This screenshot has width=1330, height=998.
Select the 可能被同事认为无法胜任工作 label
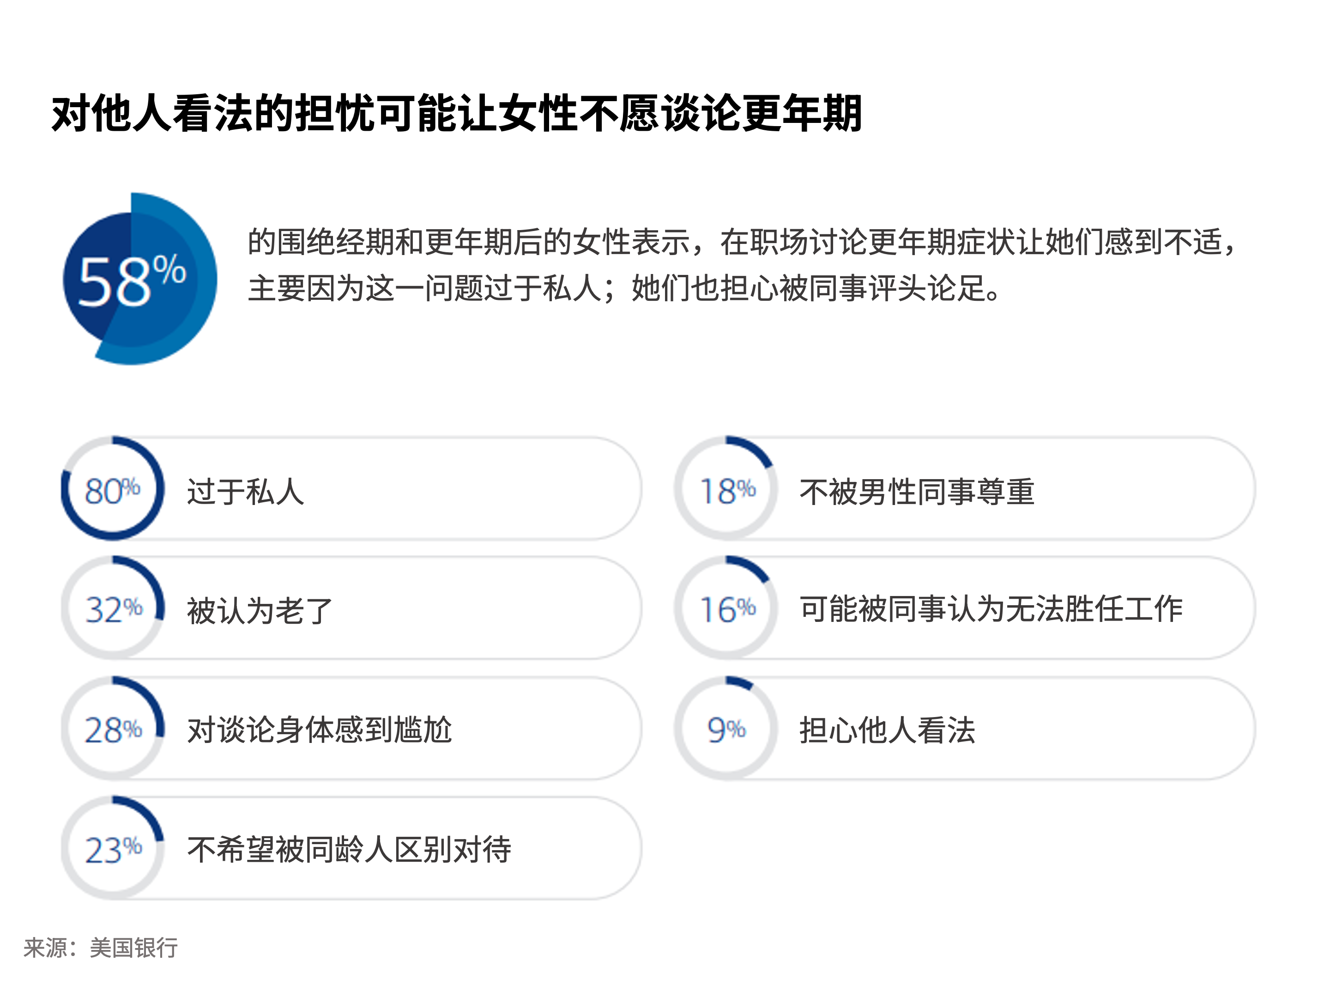click(991, 609)
